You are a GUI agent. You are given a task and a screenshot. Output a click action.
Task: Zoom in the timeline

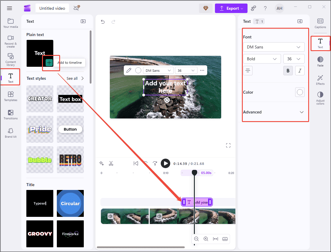(206, 239)
